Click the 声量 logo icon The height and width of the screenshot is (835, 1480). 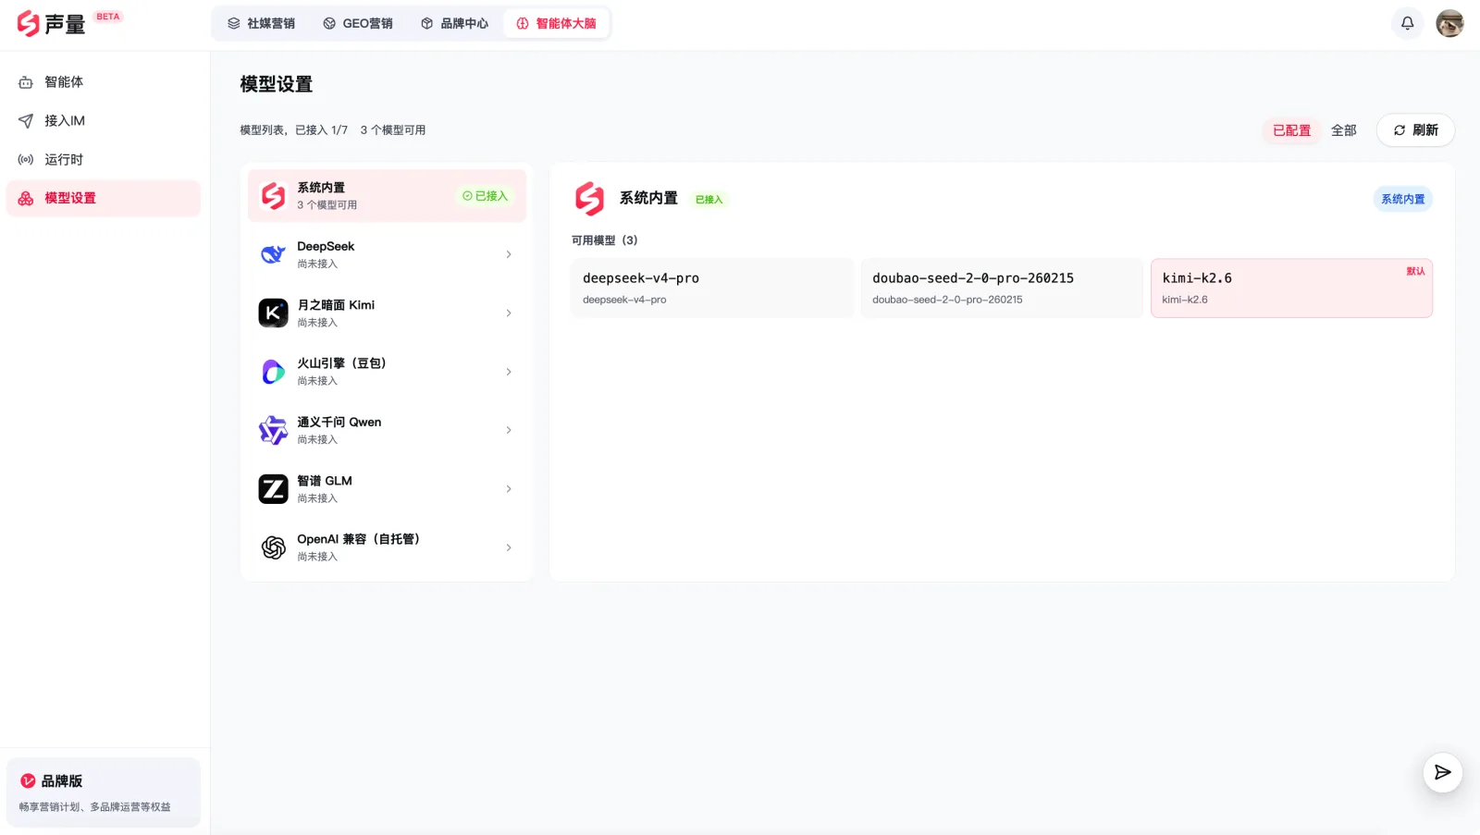tap(28, 23)
